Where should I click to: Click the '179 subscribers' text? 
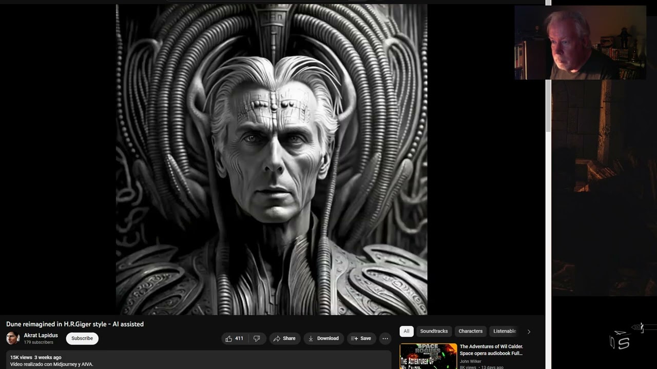[x=38, y=342]
